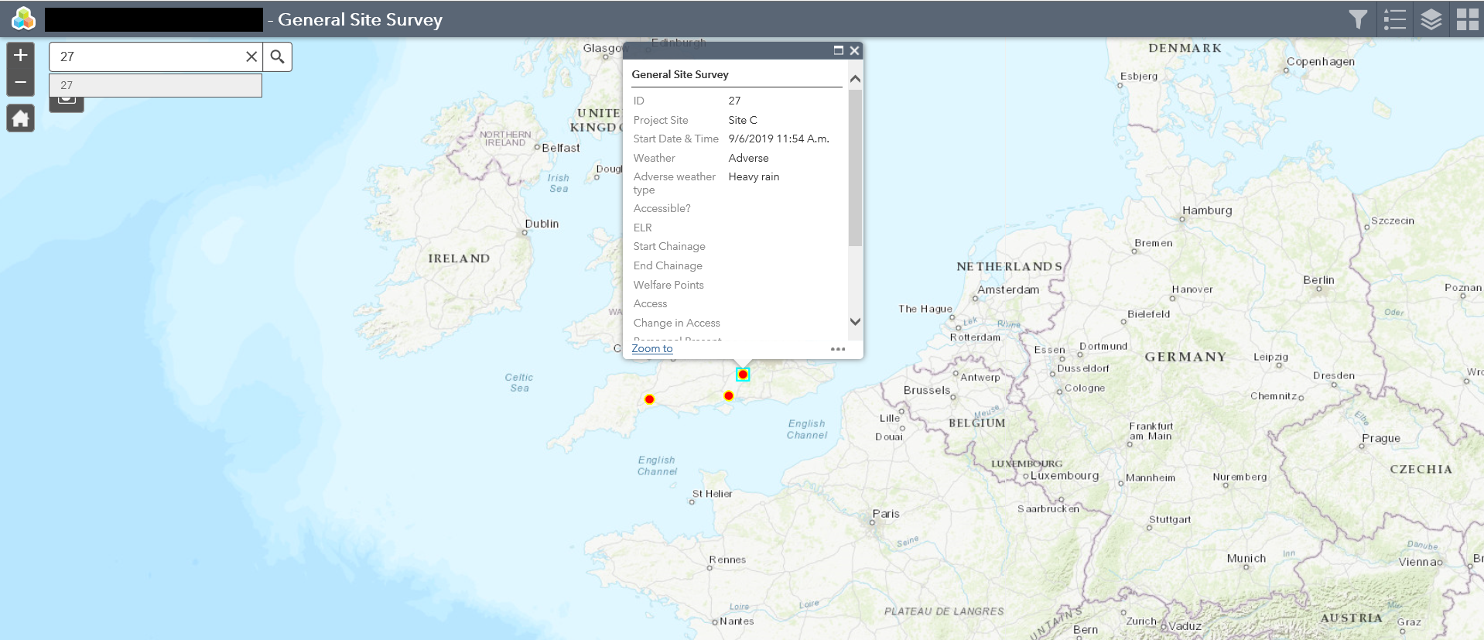Return to default extent home button
This screenshot has width=1484, height=640.
[21, 118]
